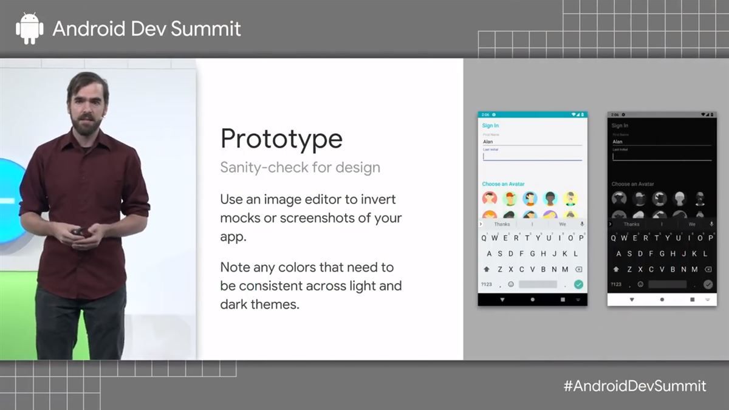
Task: Tap the ?123 key to open symbols
Action: pyautogui.click(x=487, y=283)
